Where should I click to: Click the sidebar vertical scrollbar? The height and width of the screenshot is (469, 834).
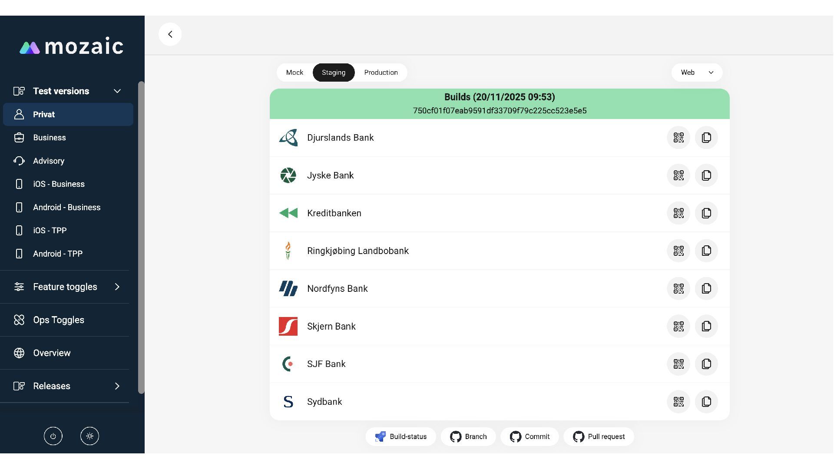pyautogui.click(x=141, y=237)
